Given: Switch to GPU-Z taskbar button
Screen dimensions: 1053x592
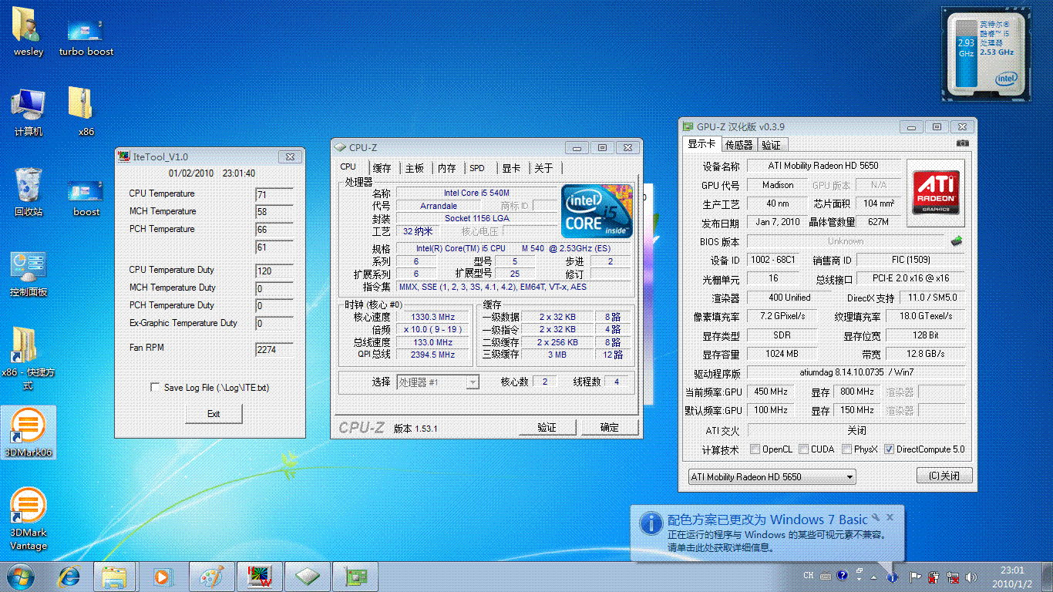Looking at the screenshot, I should (355, 576).
